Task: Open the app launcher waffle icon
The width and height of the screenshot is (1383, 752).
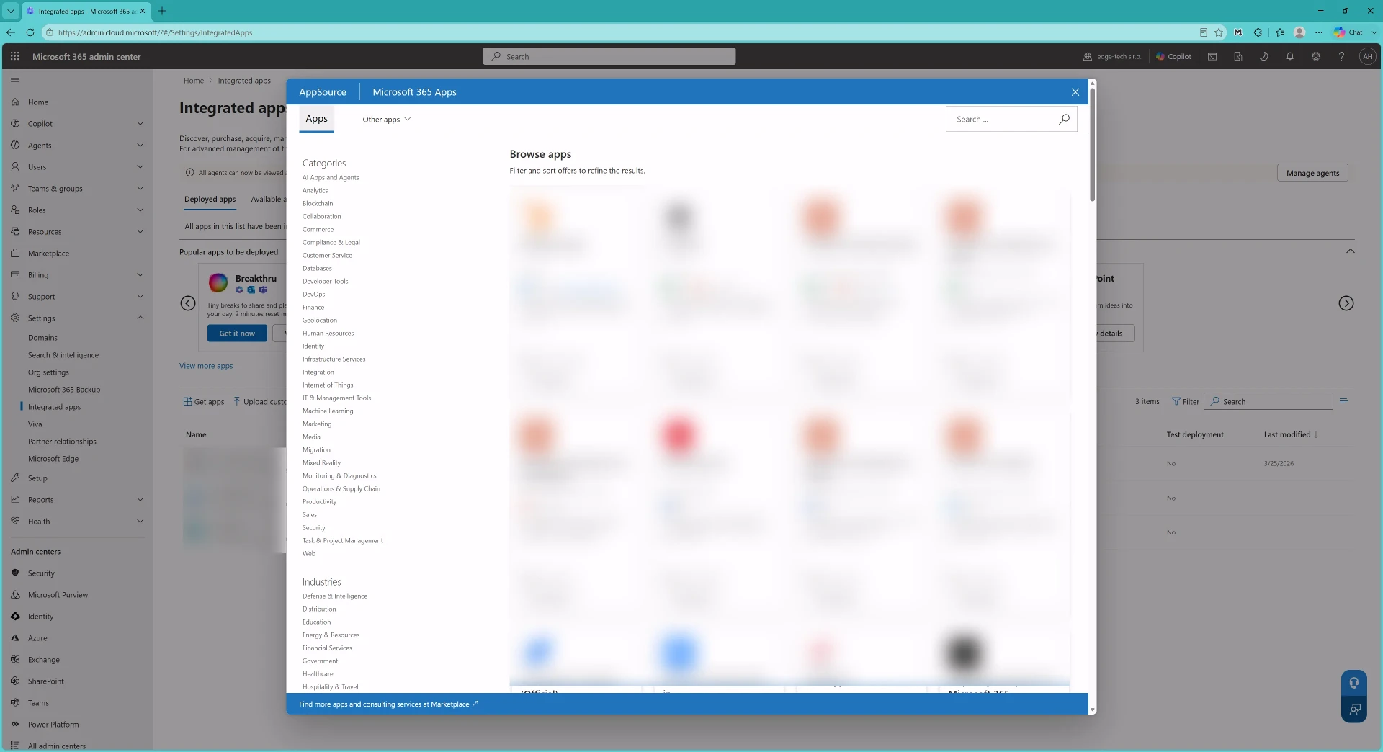Action: 14,56
